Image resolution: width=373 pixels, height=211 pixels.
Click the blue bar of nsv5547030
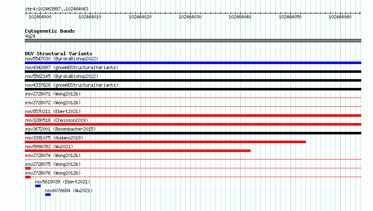[193, 63]
